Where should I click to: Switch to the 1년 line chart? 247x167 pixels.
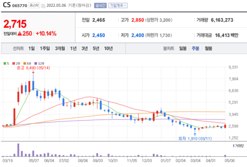[73, 49]
